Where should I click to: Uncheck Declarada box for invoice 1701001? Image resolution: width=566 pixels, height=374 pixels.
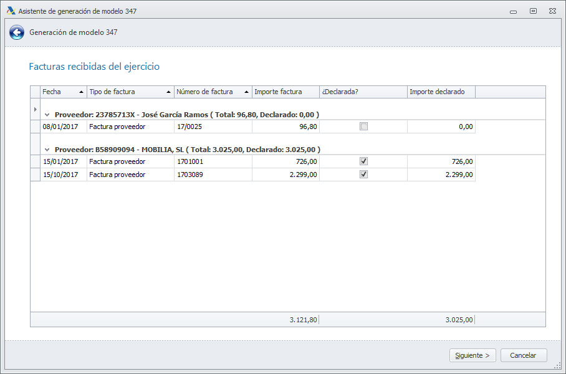pyautogui.click(x=363, y=161)
